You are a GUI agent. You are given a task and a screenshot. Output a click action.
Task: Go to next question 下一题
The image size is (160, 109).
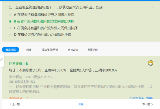(148, 104)
